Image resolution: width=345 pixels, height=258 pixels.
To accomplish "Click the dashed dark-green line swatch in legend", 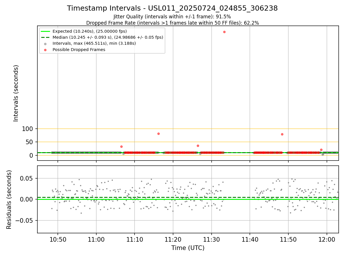I will point(45,37).
